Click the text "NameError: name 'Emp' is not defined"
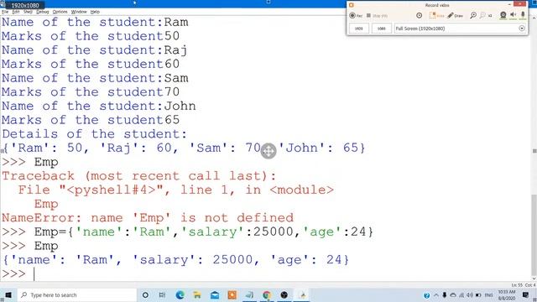 148,218
